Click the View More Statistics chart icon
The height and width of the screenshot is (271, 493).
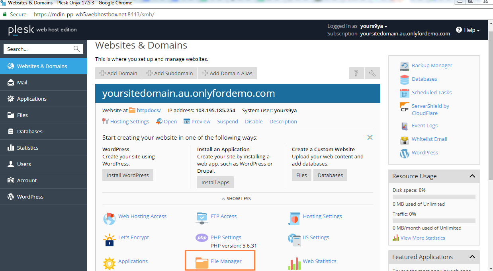pyautogui.click(x=396, y=238)
